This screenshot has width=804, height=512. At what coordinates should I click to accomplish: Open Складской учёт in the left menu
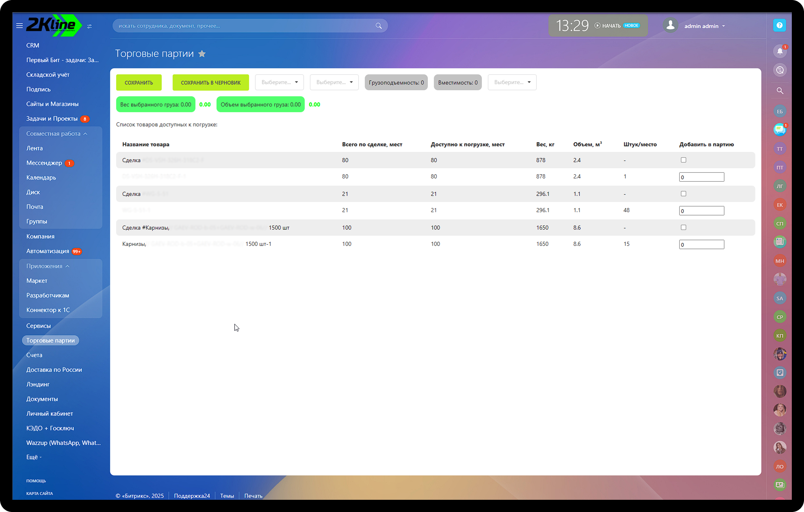click(48, 75)
